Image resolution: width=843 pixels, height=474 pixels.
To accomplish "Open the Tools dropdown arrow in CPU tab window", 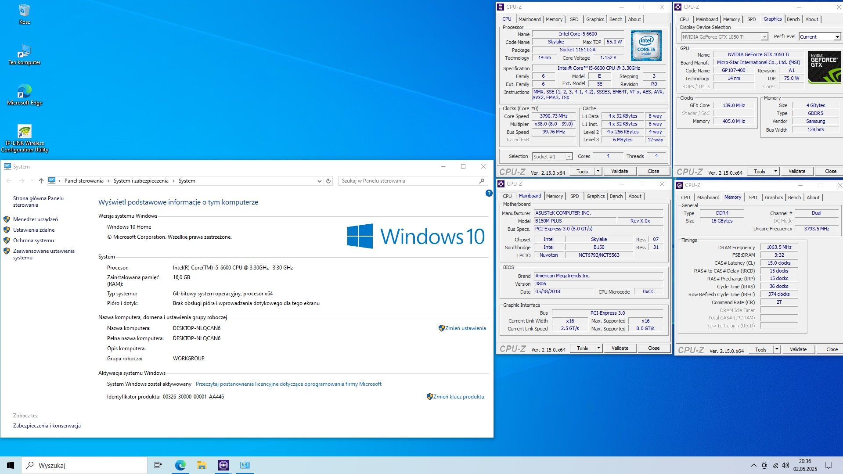I will pos(598,171).
